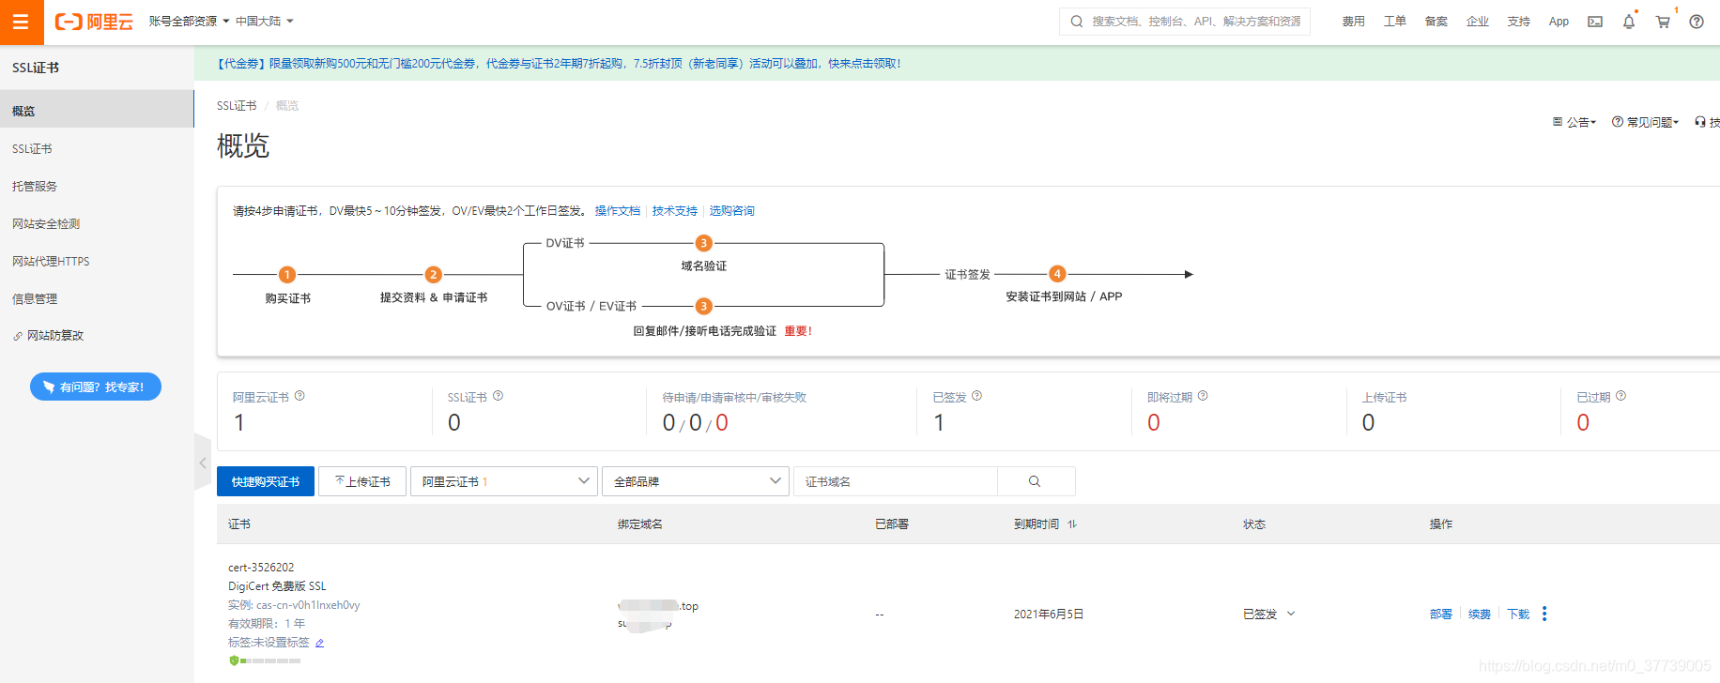Click 部署 for cert-3526202
Screen dimensions: 1720x683
click(1440, 615)
